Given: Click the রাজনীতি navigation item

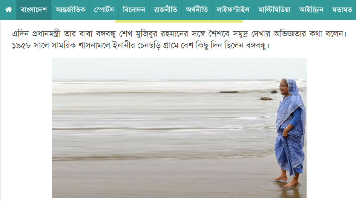Looking at the screenshot, I should click(166, 10).
